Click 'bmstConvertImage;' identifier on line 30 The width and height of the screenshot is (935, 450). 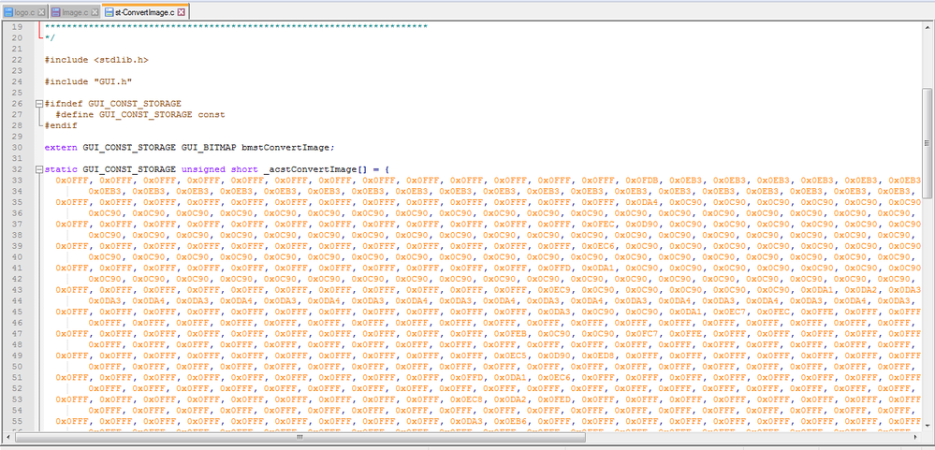[288, 147]
